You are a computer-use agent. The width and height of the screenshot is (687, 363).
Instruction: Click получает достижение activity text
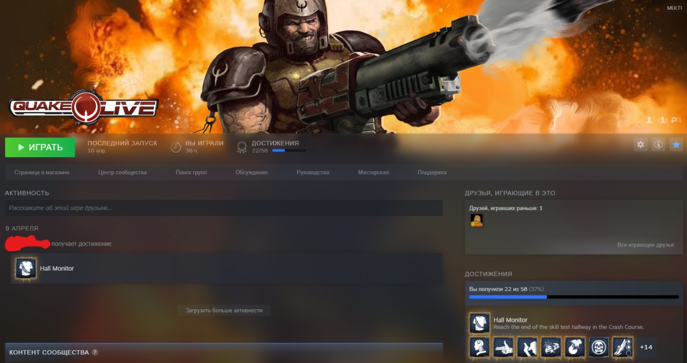click(x=82, y=244)
